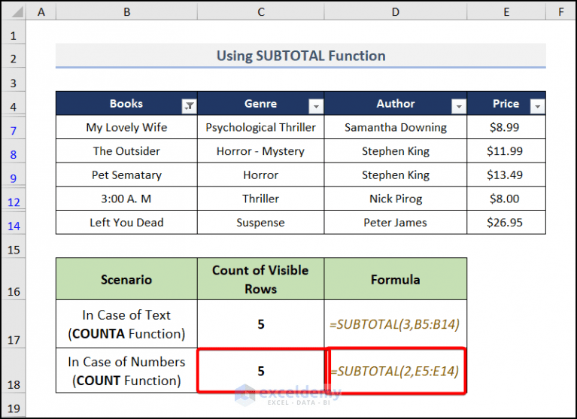Select filtered row 8 header
Screen dimensions: 577x419
pyautogui.click(x=14, y=151)
